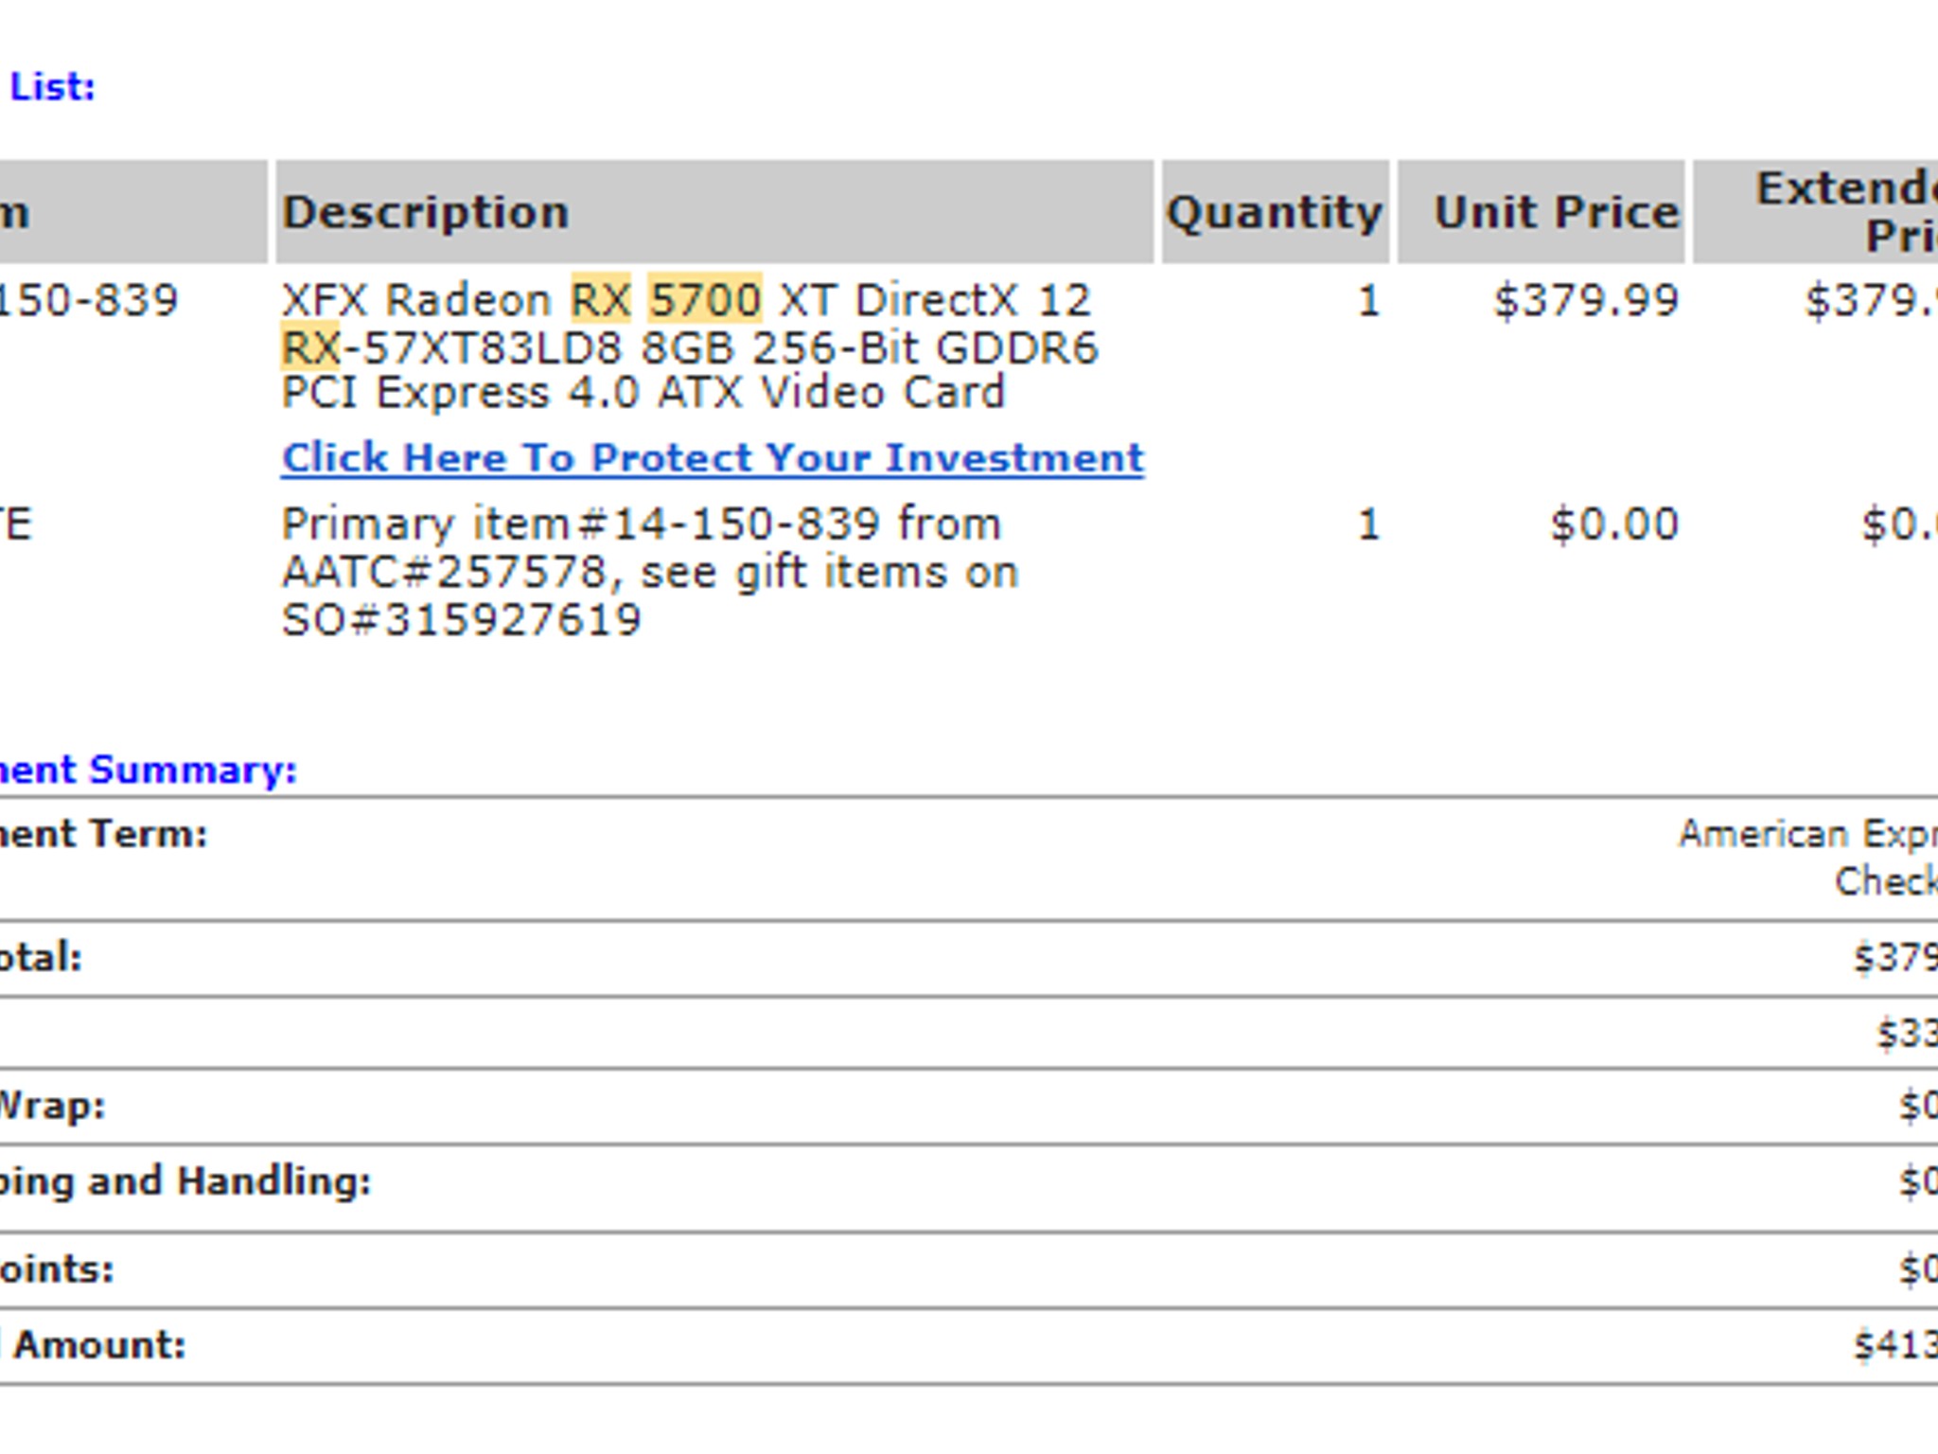Click the quantity 1 for the XFX Radeon row
Viewport: 1938px width, 1454px height.
(1368, 301)
